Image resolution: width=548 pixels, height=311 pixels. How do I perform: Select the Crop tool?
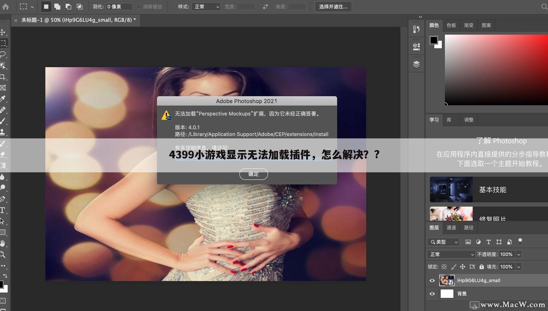point(3,77)
